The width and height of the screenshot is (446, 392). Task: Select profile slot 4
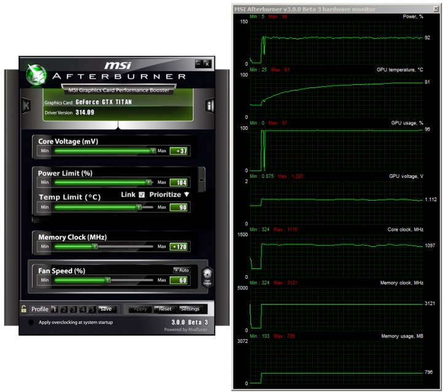[x=83, y=309]
